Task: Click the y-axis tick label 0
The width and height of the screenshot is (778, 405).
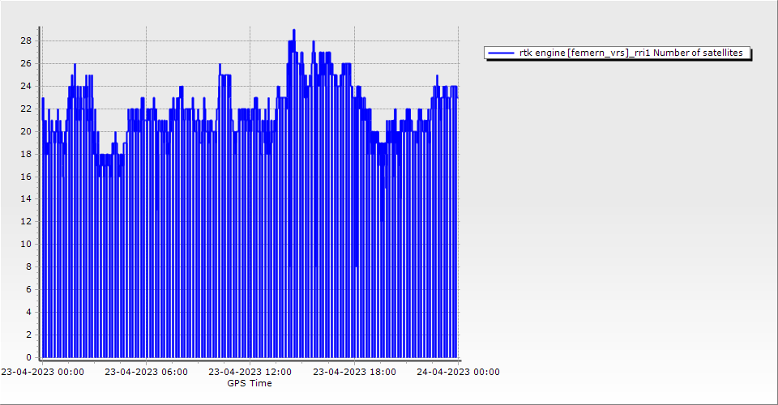Action: (29, 357)
